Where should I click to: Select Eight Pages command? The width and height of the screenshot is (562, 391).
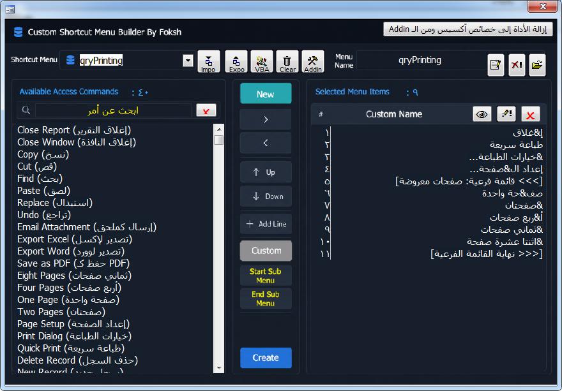(x=113, y=276)
